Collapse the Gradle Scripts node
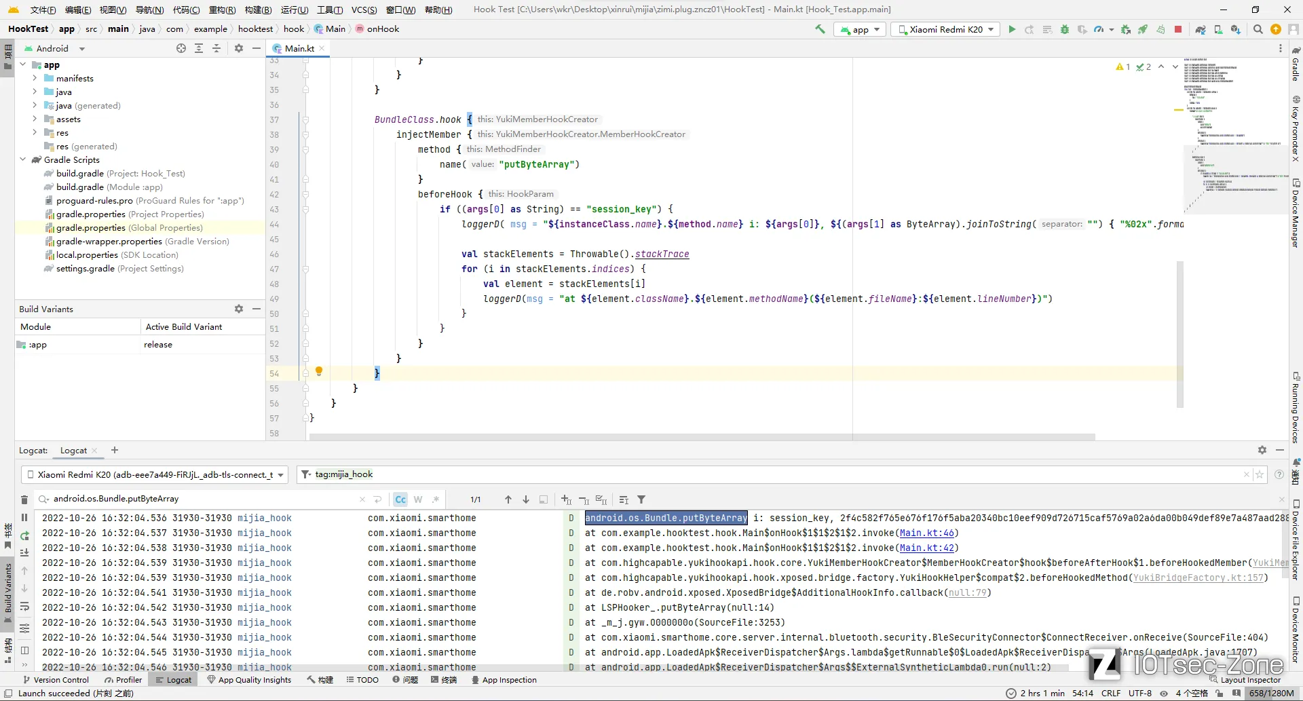This screenshot has width=1303, height=701. pyautogui.click(x=23, y=159)
